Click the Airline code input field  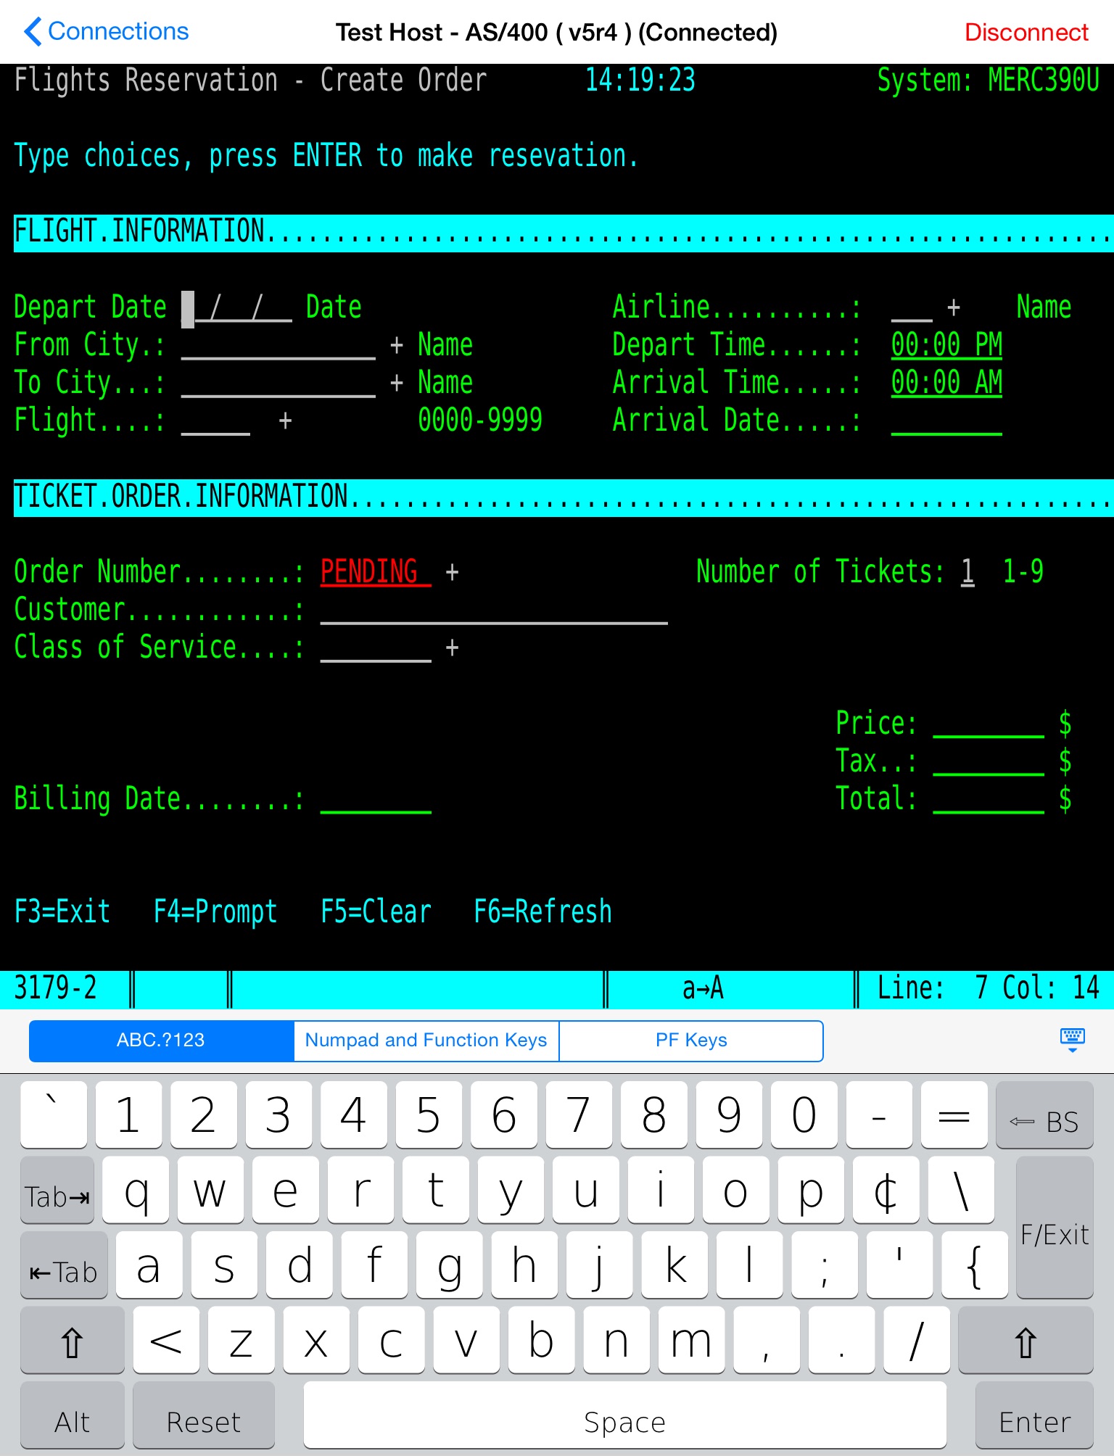point(912,307)
